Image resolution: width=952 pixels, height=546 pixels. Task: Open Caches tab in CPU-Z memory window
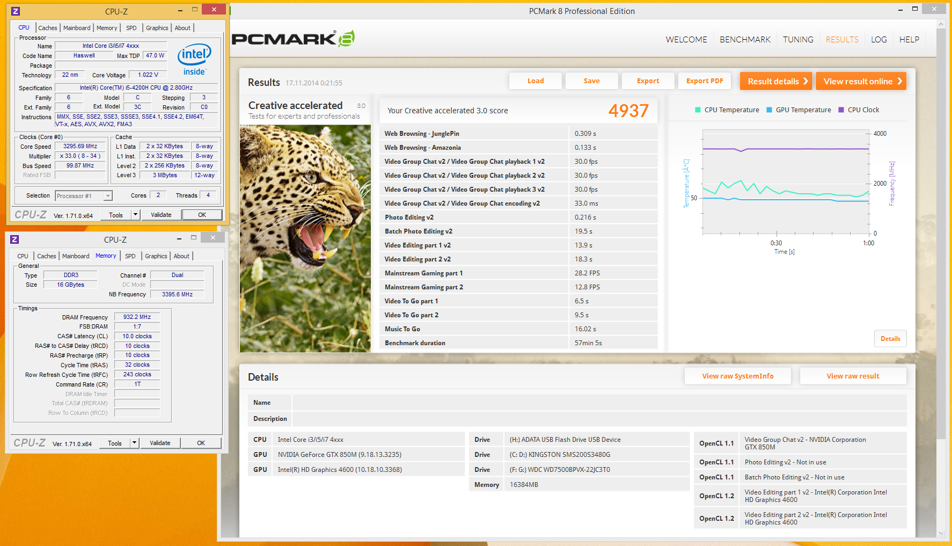(x=47, y=256)
